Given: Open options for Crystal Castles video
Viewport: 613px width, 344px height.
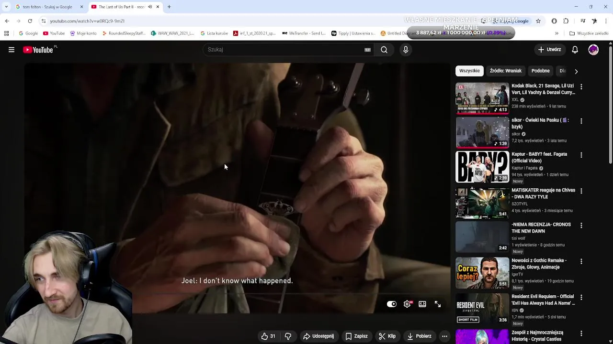Looking at the screenshot, I should pyautogui.click(x=581, y=333).
